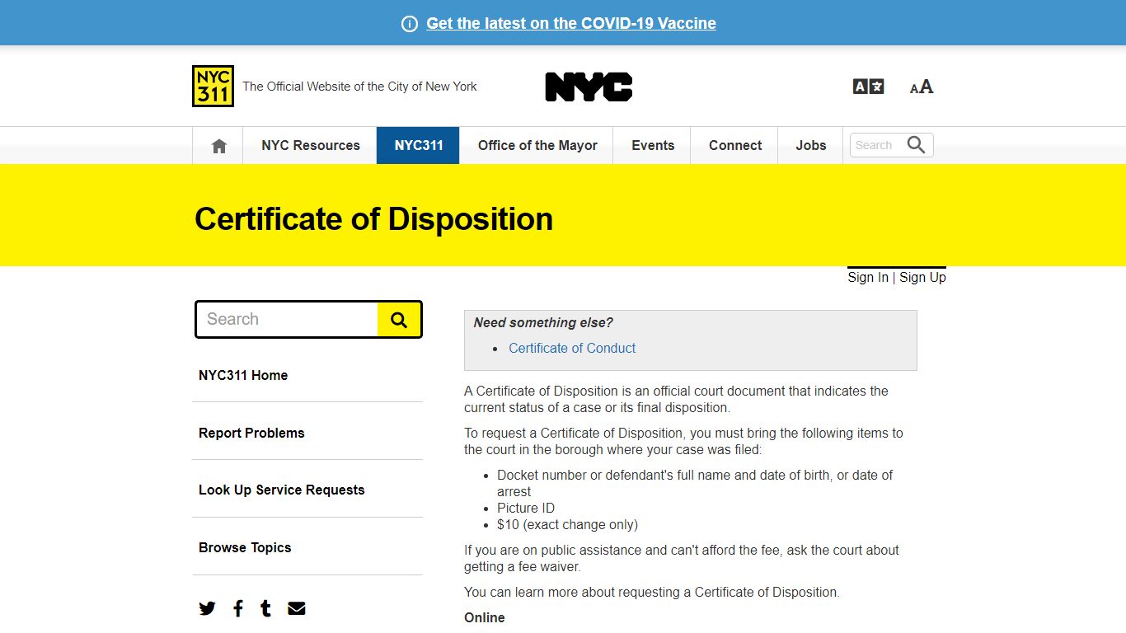
Task: Open Look Up Service Requests
Action: pyautogui.click(x=281, y=490)
